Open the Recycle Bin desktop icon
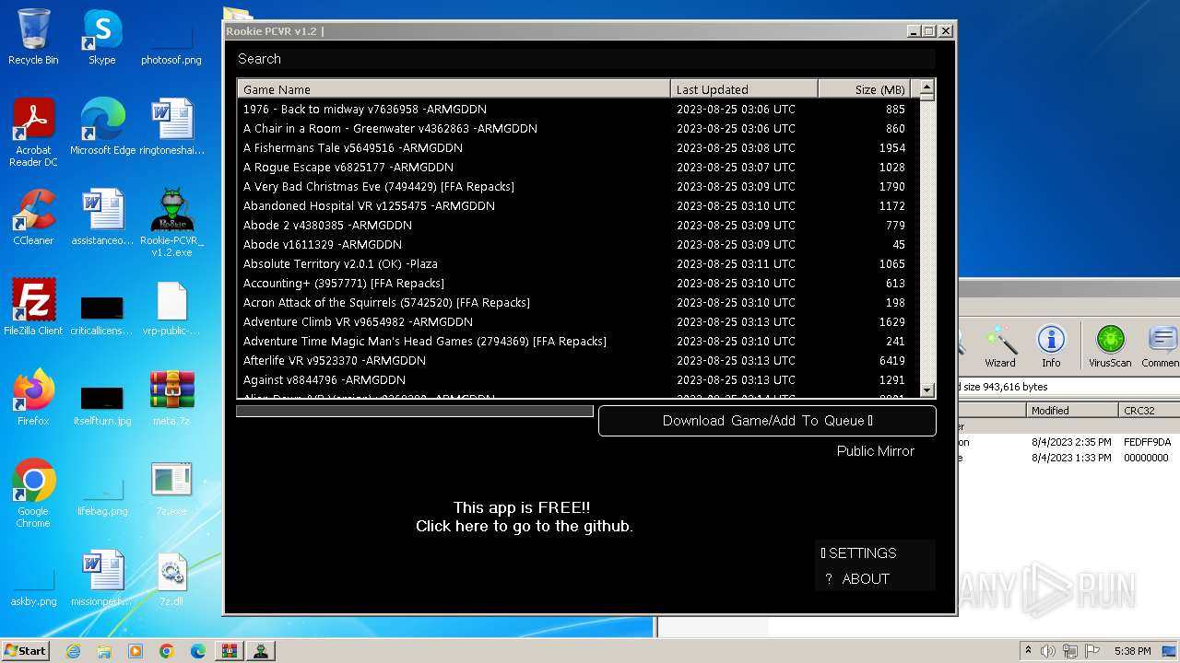This screenshot has height=663, width=1180. click(x=33, y=37)
